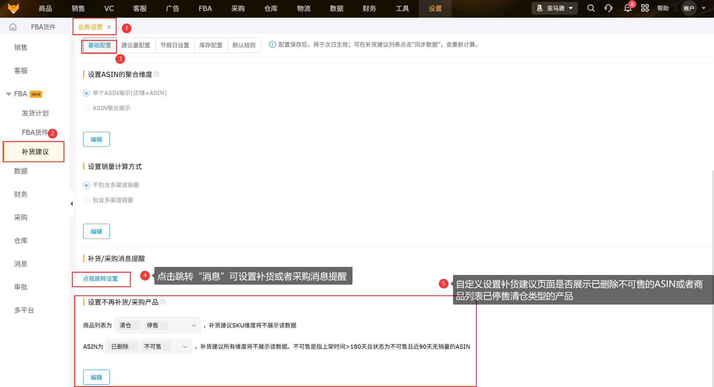Expand the ASIN为 status dropdown
The height and width of the screenshot is (387, 714).
(x=185, y=347)
